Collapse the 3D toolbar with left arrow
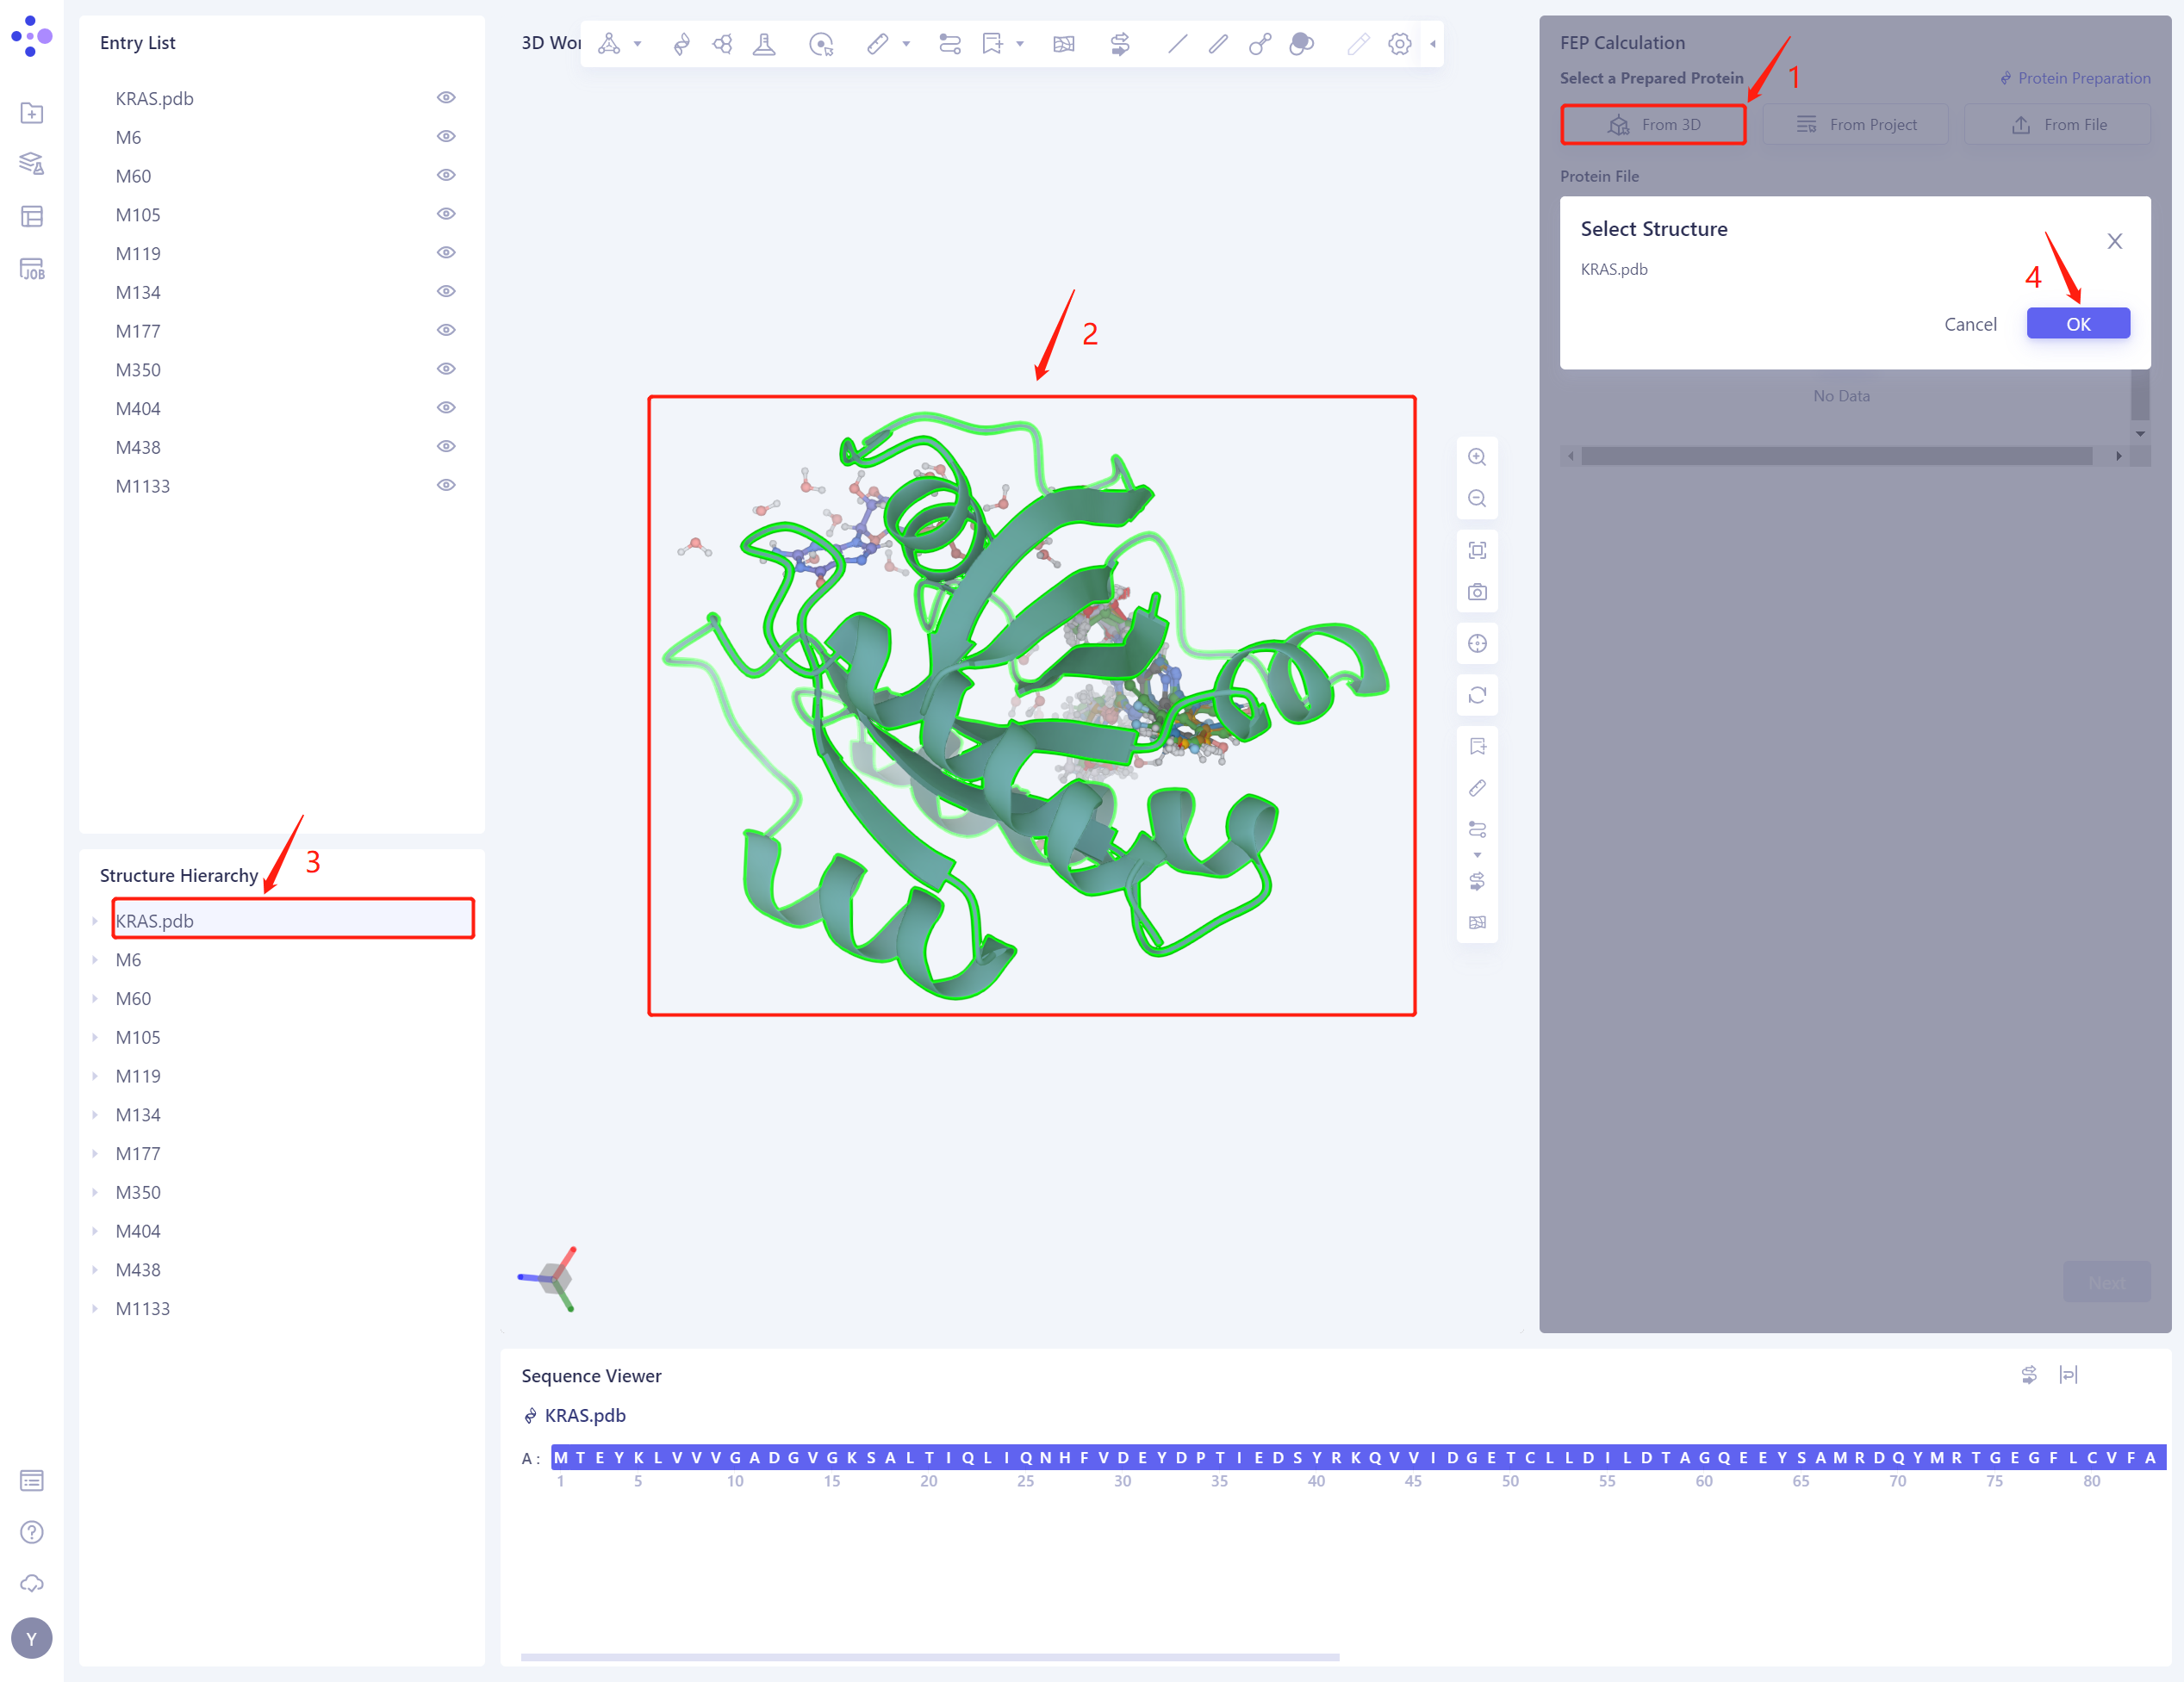The width and height of the screenshot is (2184, 1682). 1433,44
